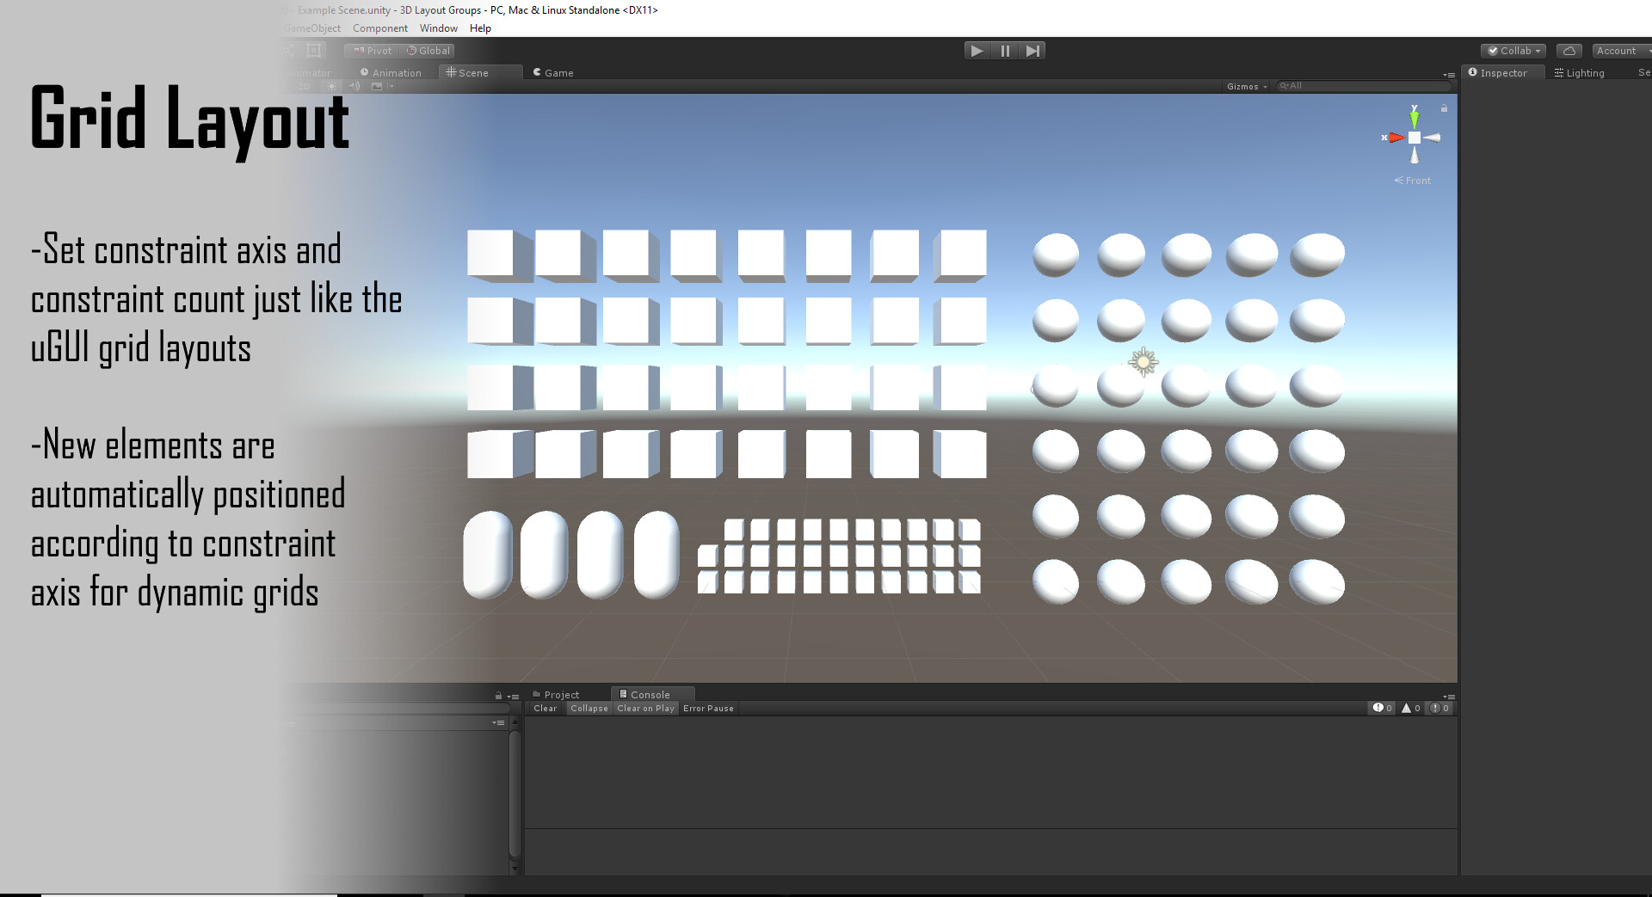Open Scene view panel options menu
The width and height of the screenshot is (1652, 897).
[1449, 75]
